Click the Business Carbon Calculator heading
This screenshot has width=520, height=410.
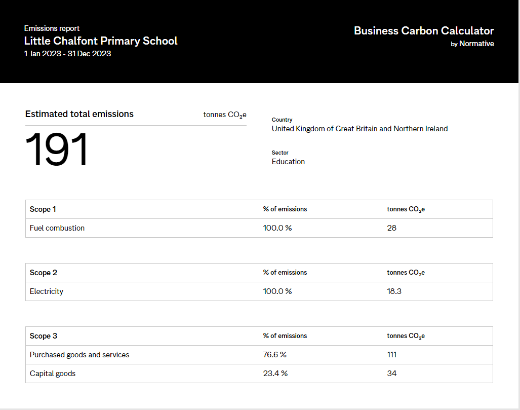pyautogui.click(x=424, y=31)
